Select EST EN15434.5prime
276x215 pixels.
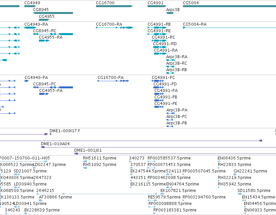tap(258, 197)
